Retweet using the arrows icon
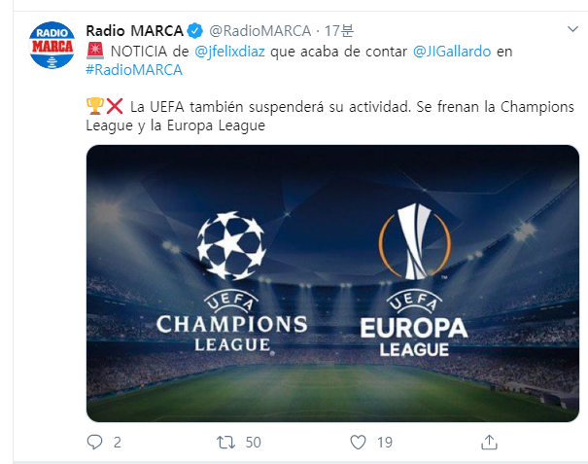588x464 pixels. (225, 442)
